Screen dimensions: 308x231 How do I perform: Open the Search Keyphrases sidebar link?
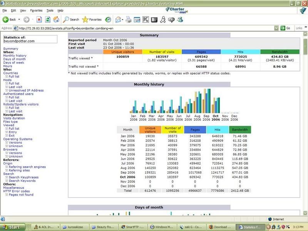point(24,177)
